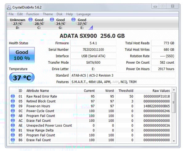Click the CrystalDiskInfo title bar app icon
Image resolution: width=185 pixels, height=151 pixels.
[x=9, y=7]
